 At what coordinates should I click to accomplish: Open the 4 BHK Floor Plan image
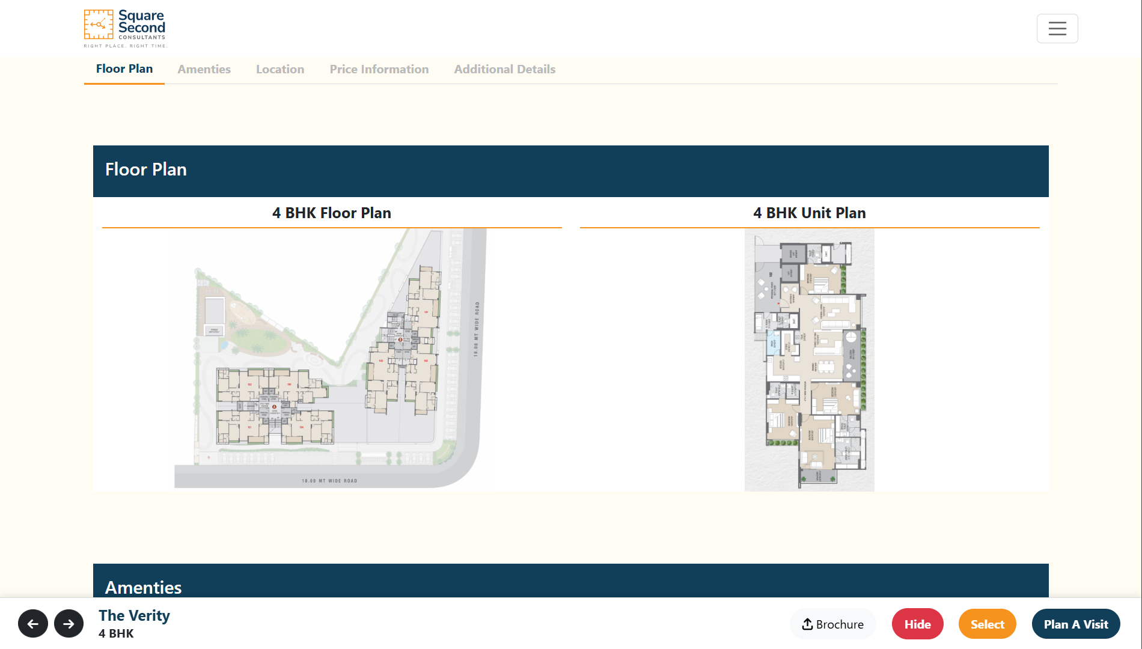click(332, 359)
